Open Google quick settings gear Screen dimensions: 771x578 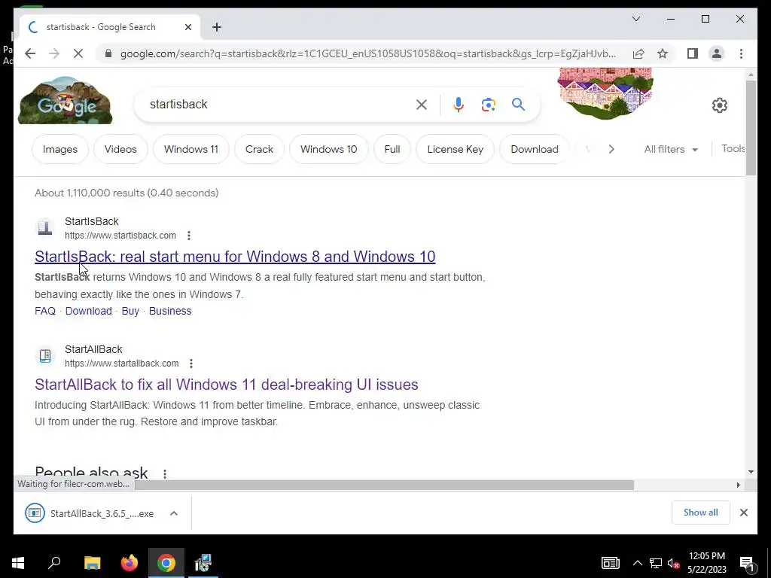click(719, 105)
